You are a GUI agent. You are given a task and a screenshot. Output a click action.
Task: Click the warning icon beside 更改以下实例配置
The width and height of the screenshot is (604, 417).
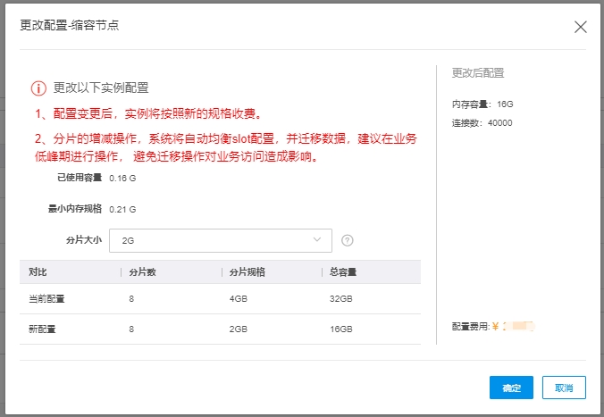pos(38,88)
